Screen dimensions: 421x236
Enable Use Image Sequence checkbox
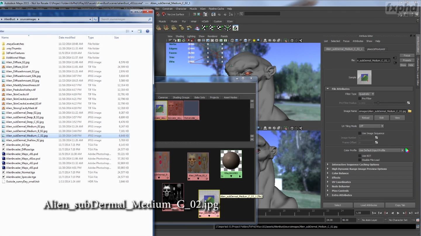point(360,133)
